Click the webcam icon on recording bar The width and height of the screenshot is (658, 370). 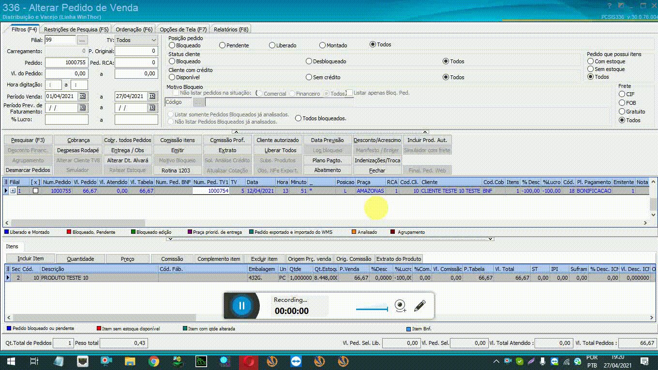[400, 306]
